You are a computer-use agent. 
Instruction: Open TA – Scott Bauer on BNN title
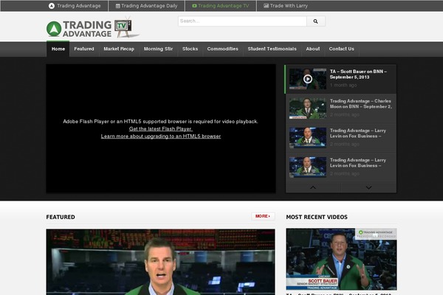click(x=358, y=74)
